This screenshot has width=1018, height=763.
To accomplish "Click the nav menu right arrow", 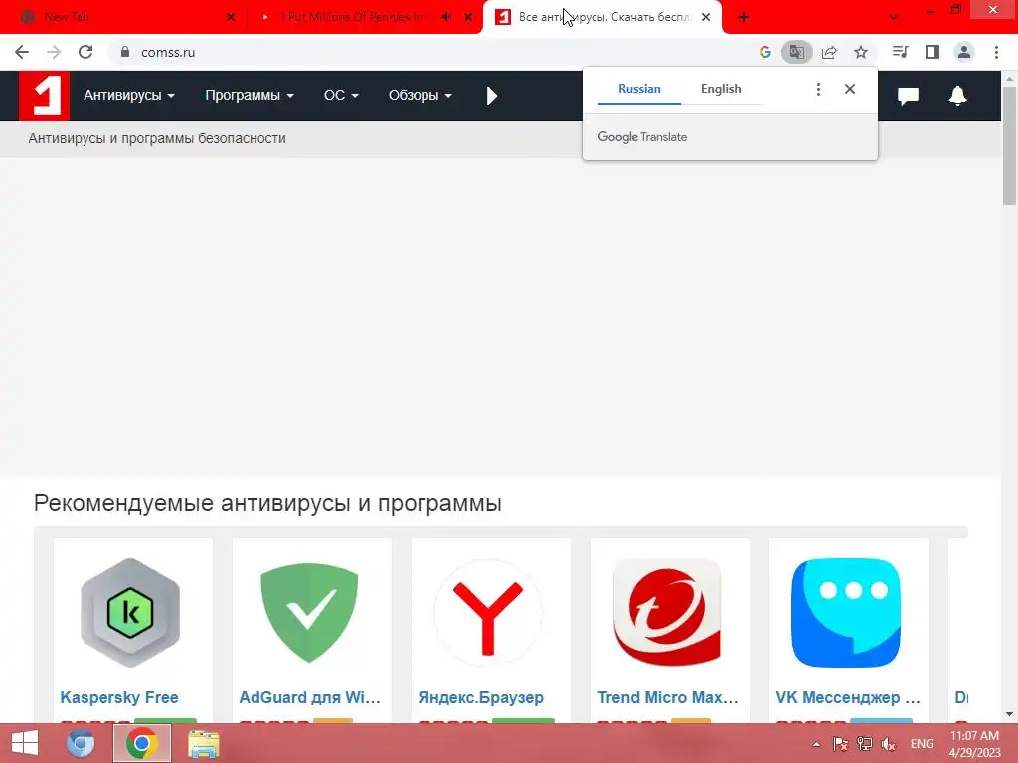I will pyautogui.click(x=492, y=96).
